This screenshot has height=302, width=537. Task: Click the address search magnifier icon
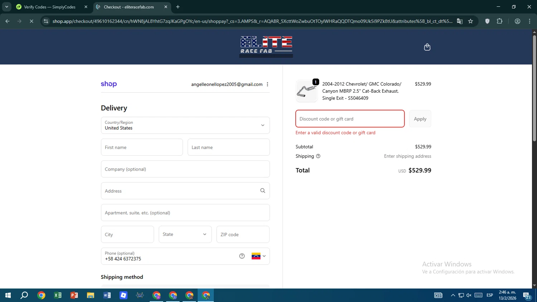[262, 191]
